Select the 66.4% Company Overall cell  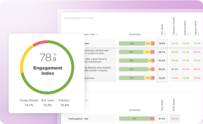click(175, 52)
